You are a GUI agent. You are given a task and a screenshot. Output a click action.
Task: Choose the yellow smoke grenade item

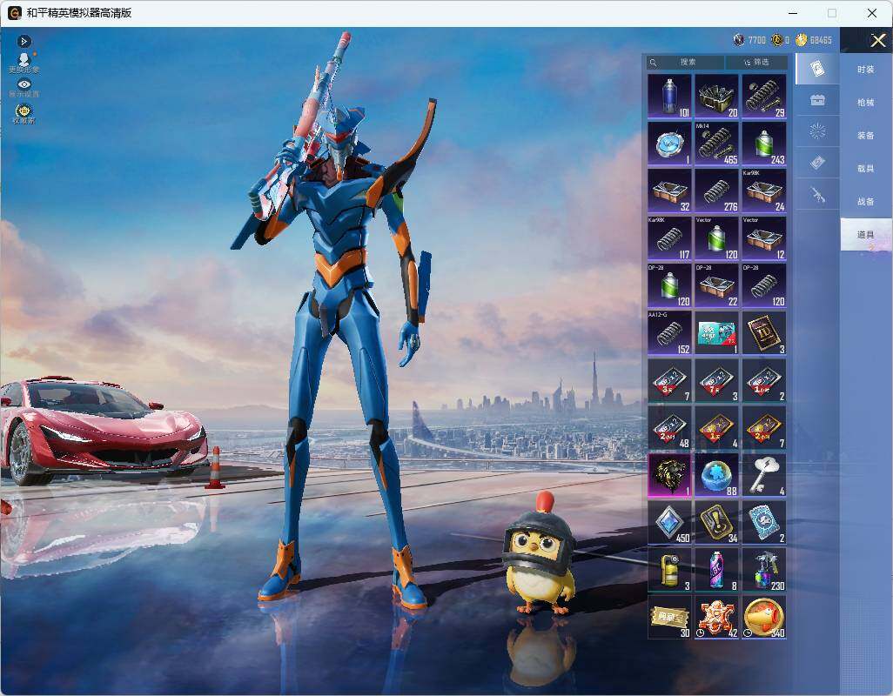[669, 570]
